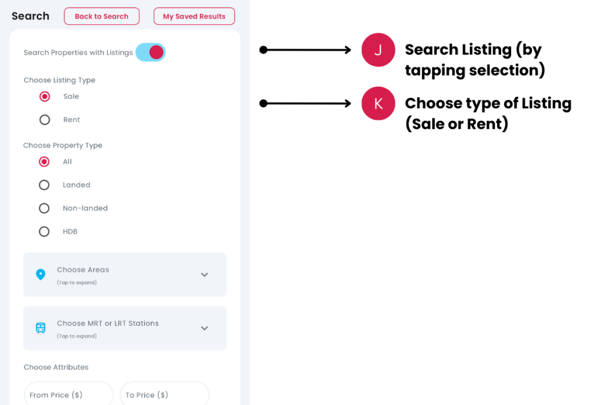Click the To Price input field

[164, 394]
